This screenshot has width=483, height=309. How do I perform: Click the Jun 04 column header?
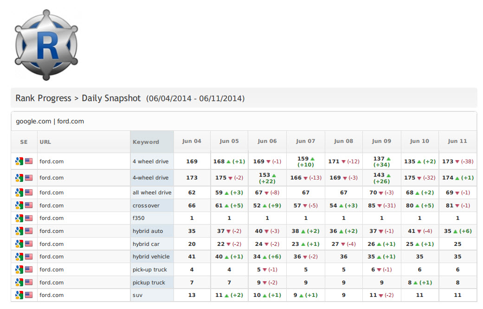(x=192, y=141)
